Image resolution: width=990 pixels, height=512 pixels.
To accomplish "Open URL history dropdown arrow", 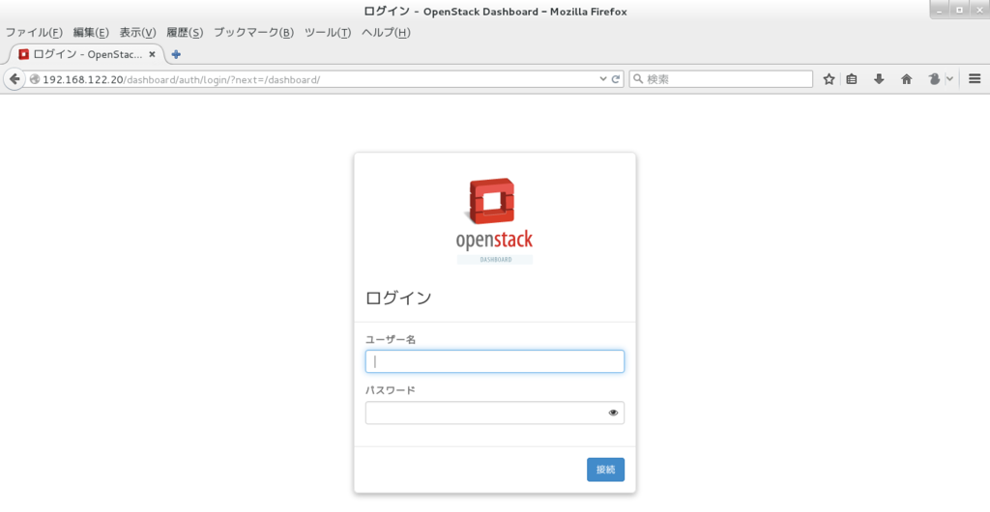I will (603, 79).
